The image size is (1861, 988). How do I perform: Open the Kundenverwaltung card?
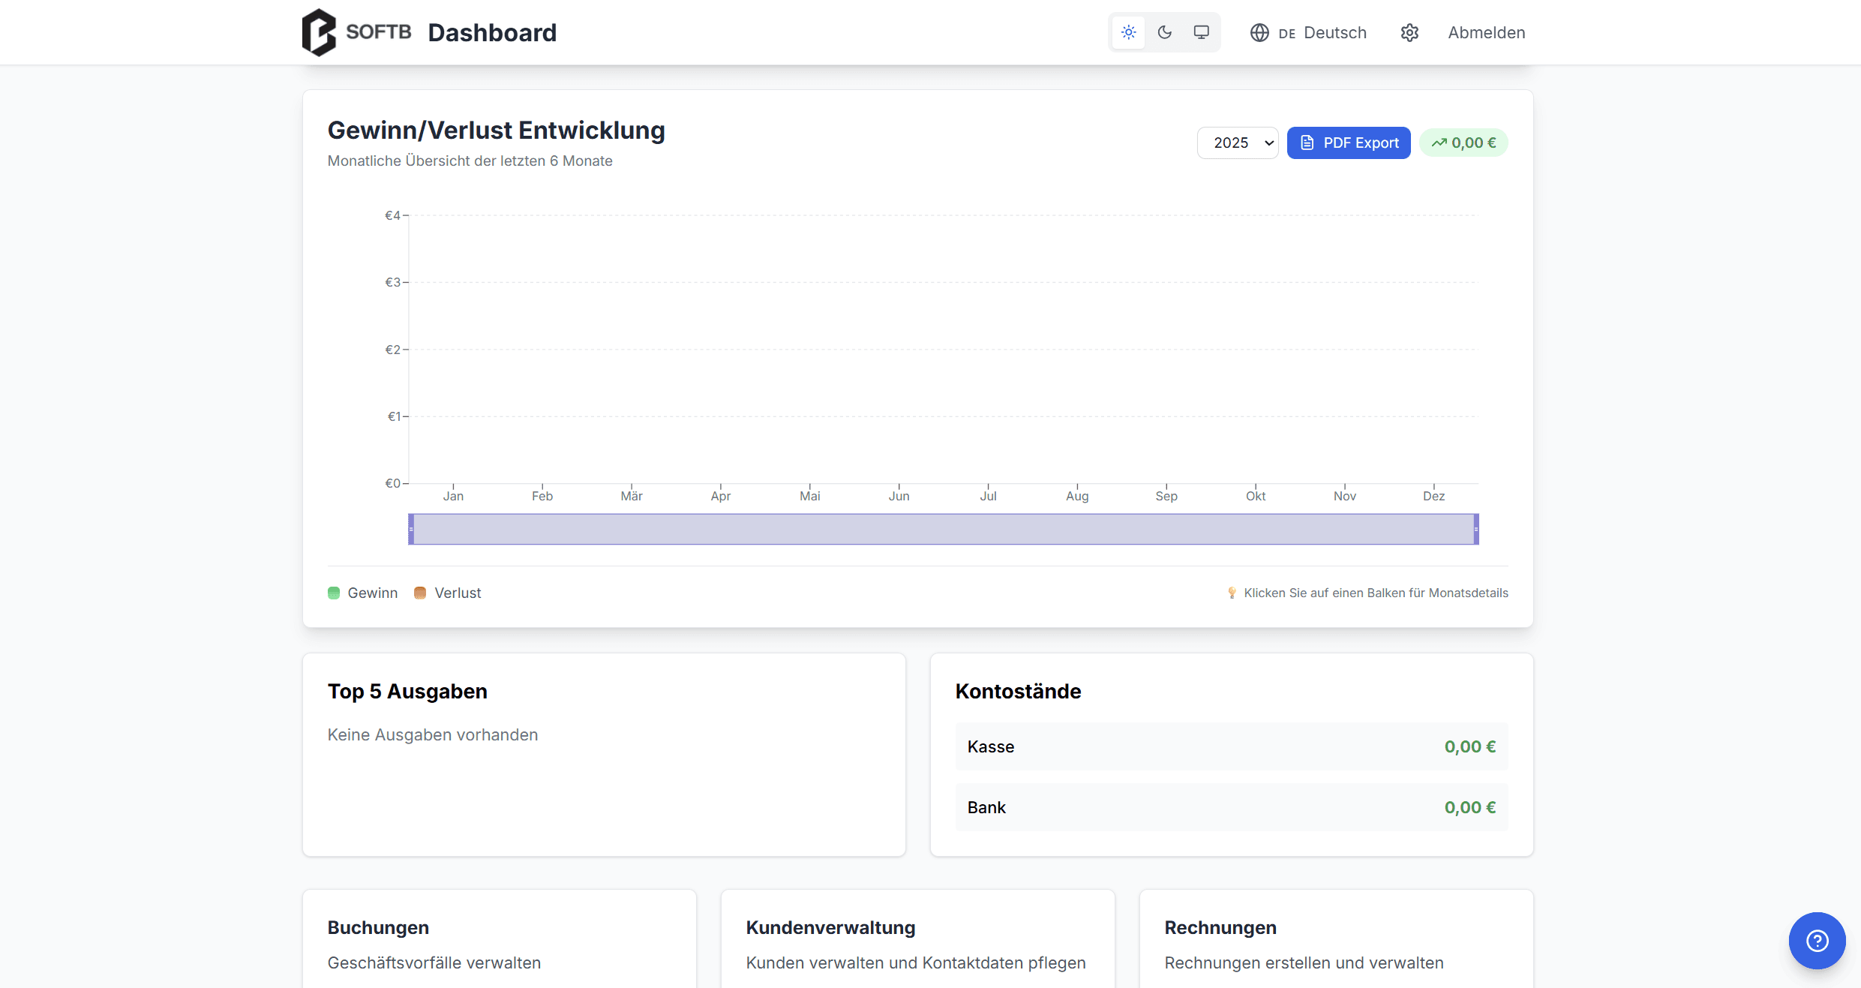[x=917, y=944]
